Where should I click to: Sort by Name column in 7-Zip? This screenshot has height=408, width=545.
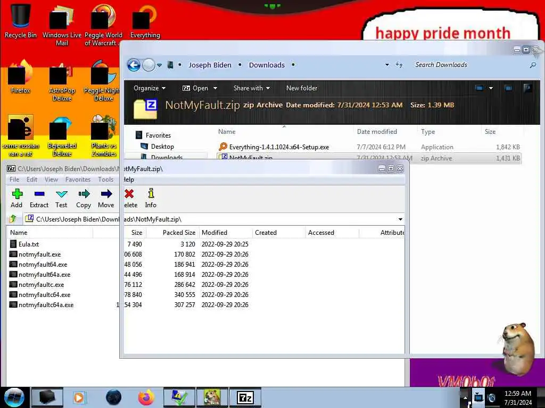pyautogui.click(x=50, y=233)
